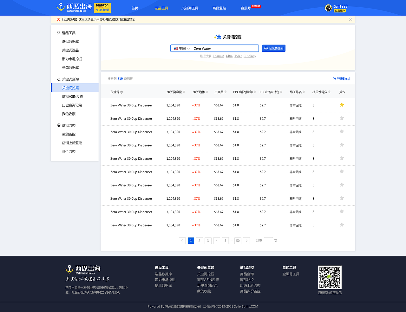Select recent search Charmin
This screenshot has width=406, height=312.
[x=218, y=56]
